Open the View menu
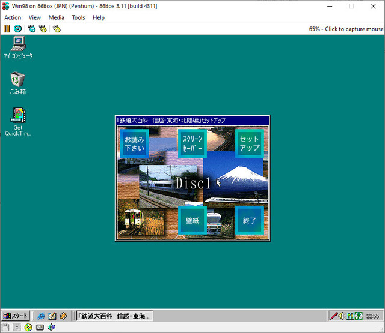 (35, 17)
